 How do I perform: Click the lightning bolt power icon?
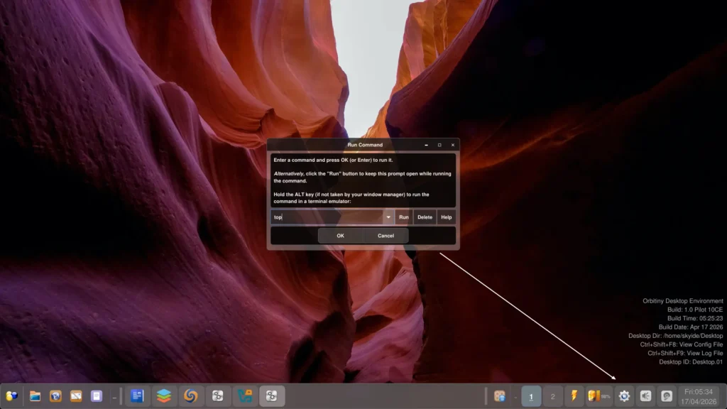point(574,396)
